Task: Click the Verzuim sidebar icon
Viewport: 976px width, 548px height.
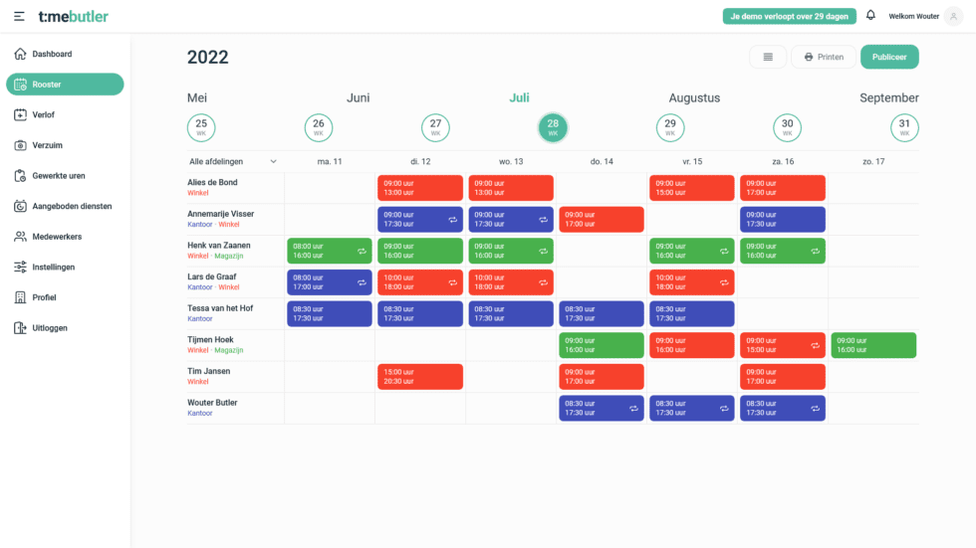Action: (x=20, y=145)
